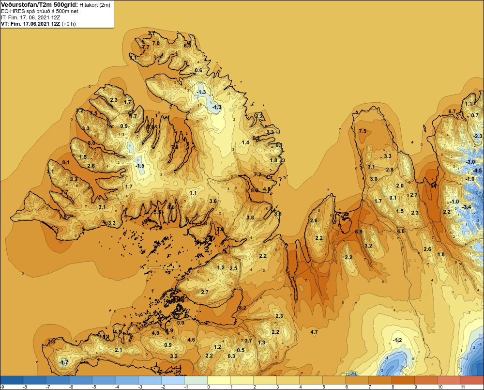Click the 3.8 temperature value on the map
The height and width of the screenshot is (390, 484).
pyautogui.click(x=250, y=218)
